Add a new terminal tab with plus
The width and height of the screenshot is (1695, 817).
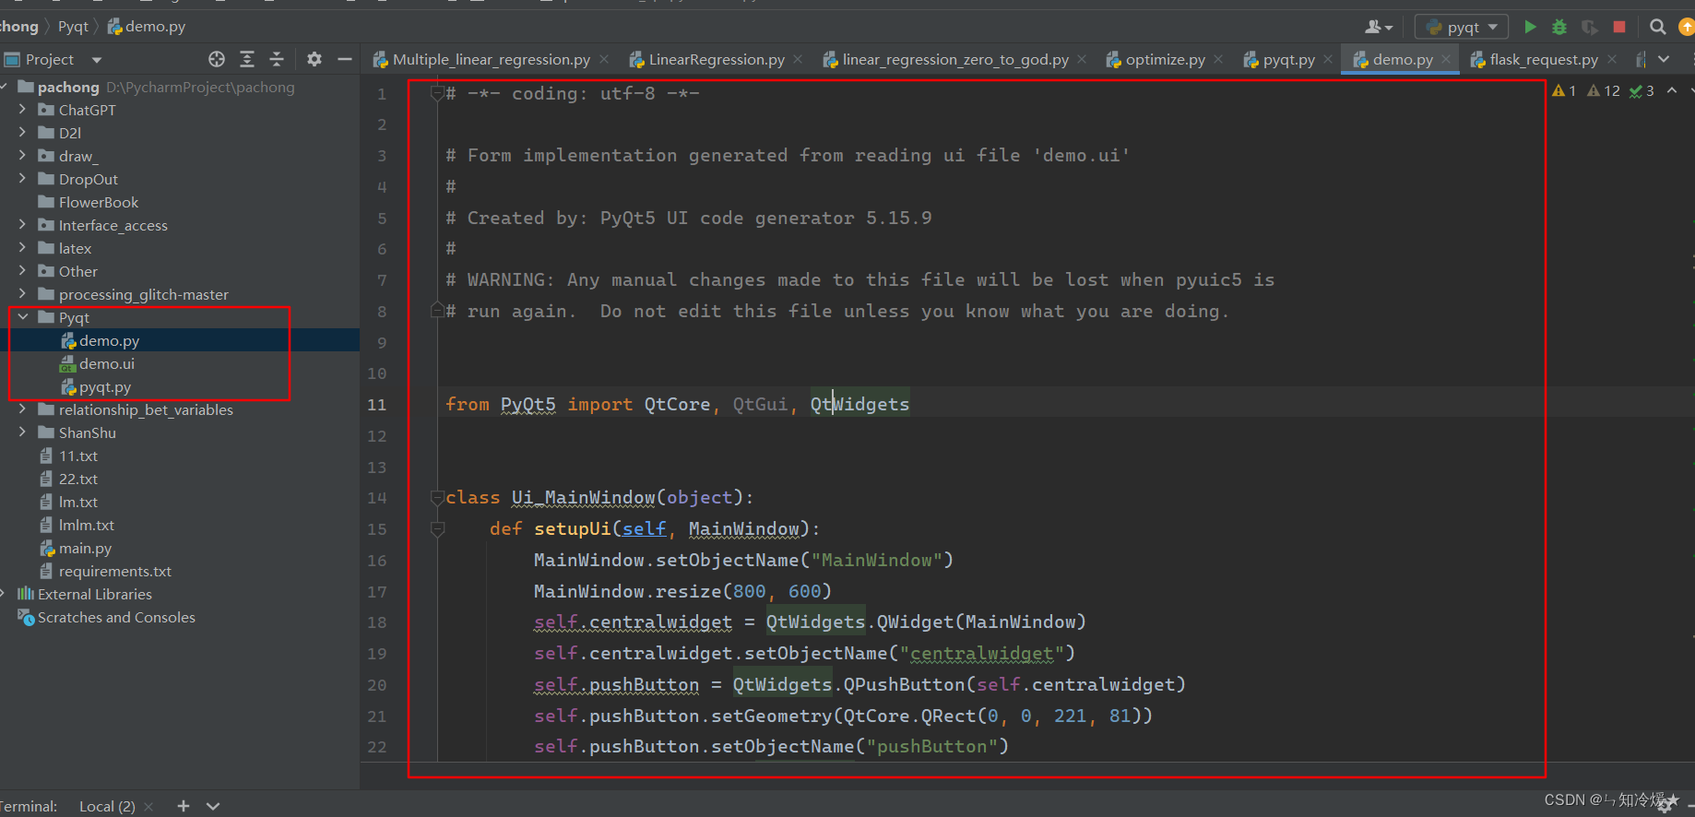tap(184, 806)
